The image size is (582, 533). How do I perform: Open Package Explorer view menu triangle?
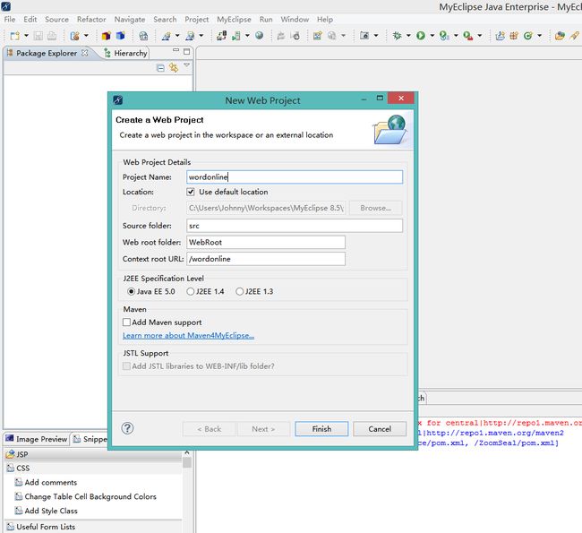coord(187,65)
